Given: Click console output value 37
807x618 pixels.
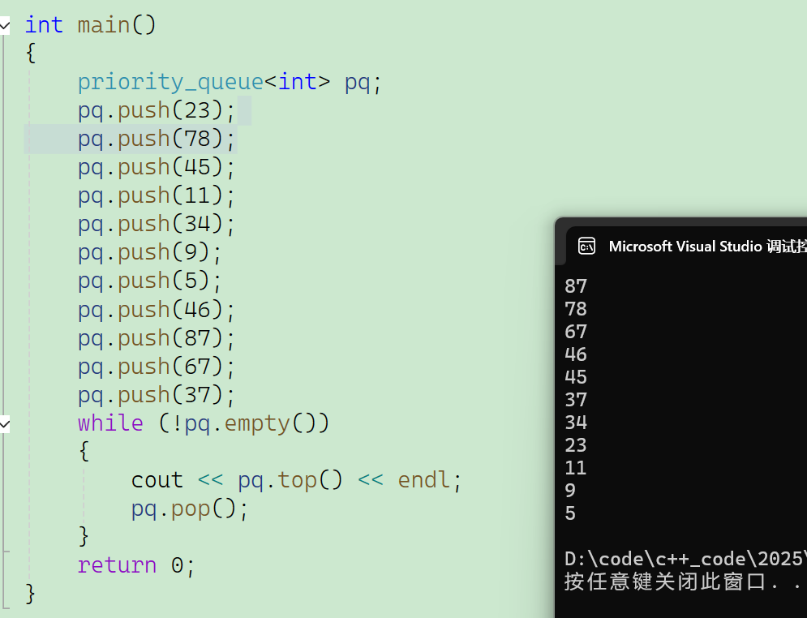Looking at the screenshot, I should click(575, 400).
